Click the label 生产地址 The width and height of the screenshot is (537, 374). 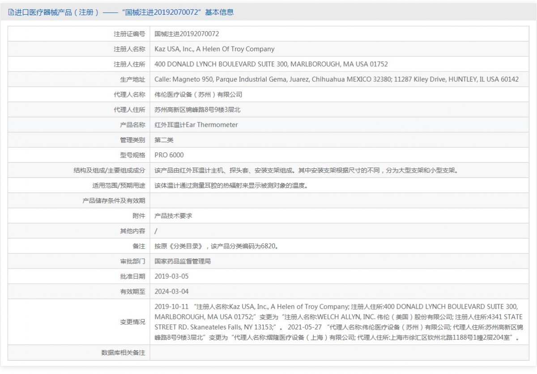tap(132, 80)
